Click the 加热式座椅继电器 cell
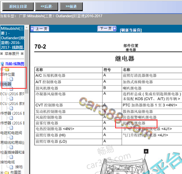 152,82
